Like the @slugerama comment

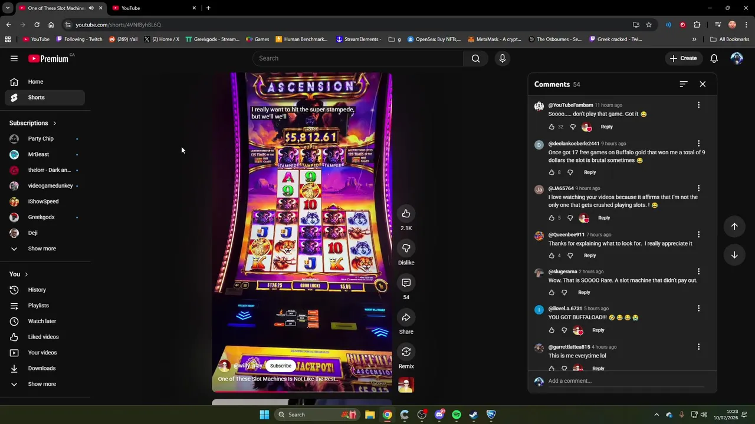point(552,293)
